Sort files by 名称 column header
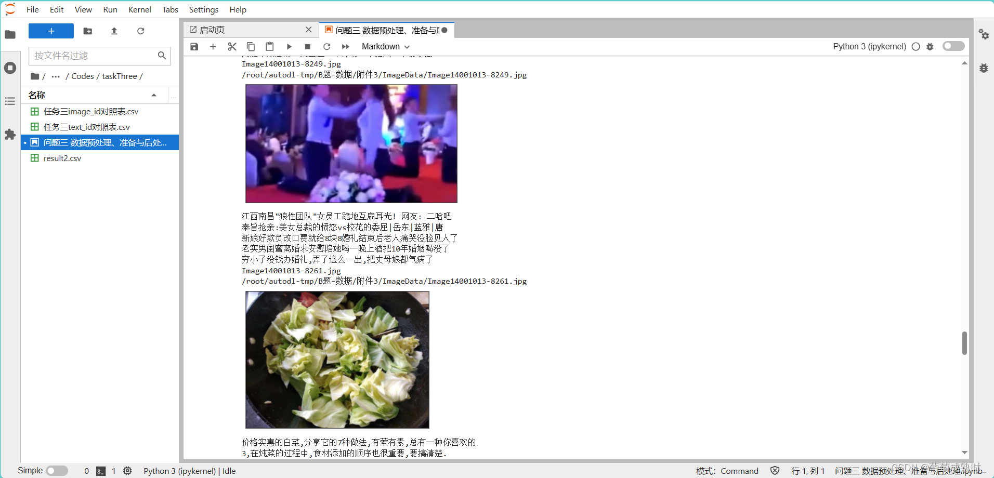 (x=94, y=95)
